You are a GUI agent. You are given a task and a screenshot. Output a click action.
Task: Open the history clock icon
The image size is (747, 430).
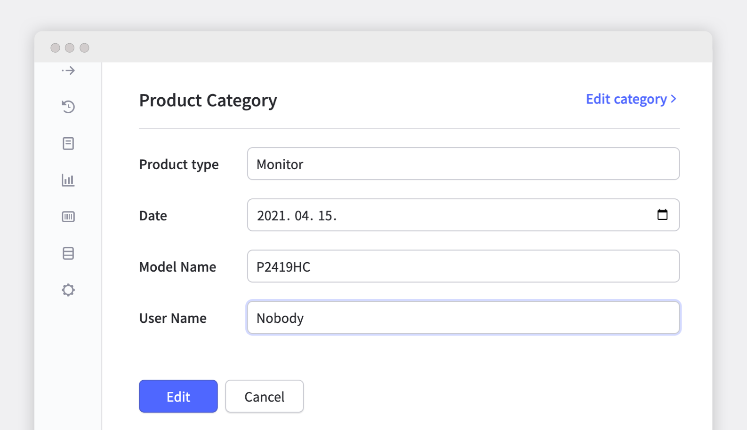point(68,107)
